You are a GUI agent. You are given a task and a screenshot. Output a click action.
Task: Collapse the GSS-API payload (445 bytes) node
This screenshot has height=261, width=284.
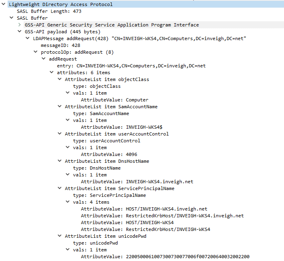pos(19,31)
